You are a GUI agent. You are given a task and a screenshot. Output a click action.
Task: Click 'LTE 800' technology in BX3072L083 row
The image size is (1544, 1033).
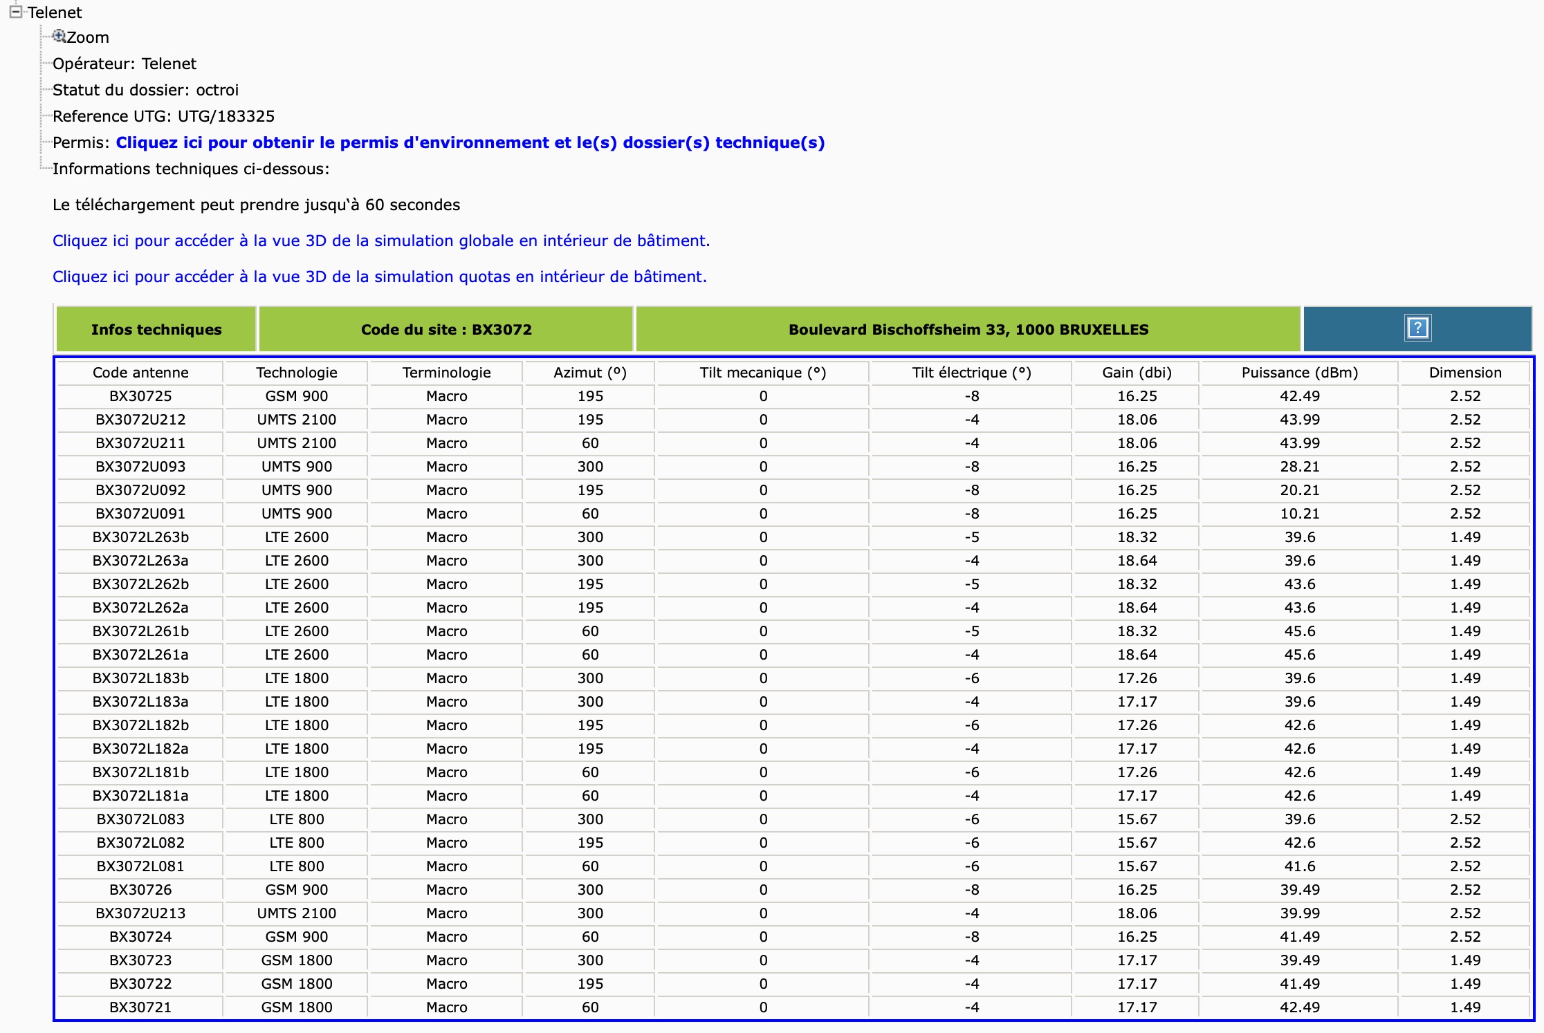pos(297,819)
